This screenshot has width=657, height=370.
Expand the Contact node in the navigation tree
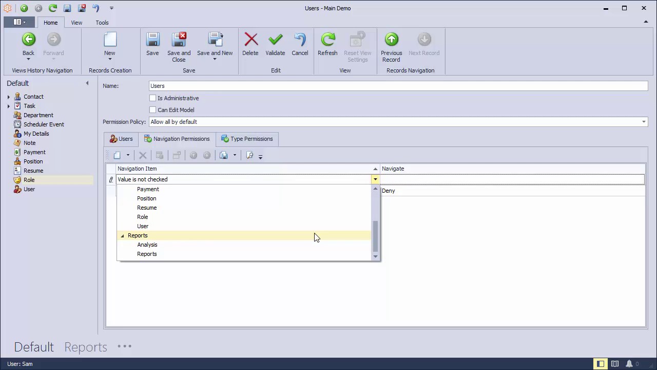coord(8,97)
